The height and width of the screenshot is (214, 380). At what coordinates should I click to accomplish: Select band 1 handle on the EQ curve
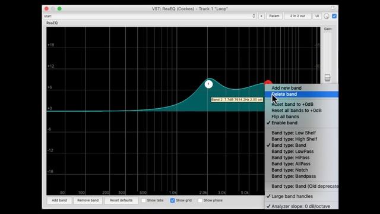pos(208,84)
